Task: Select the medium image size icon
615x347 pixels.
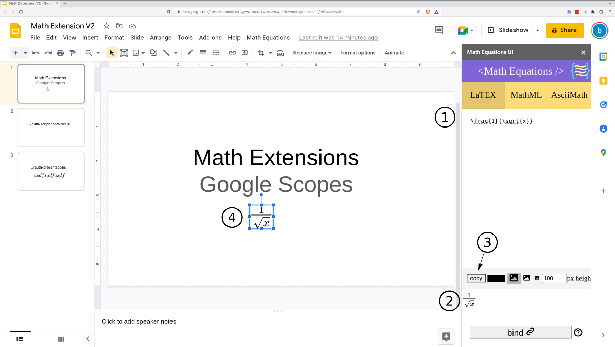Action: tap(527, 278)
